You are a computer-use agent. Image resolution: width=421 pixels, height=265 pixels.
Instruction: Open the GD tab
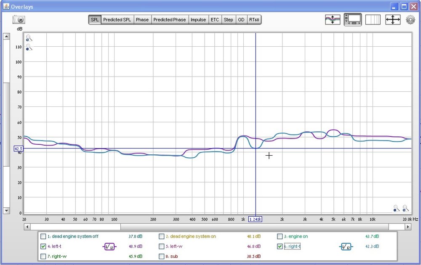241,20
